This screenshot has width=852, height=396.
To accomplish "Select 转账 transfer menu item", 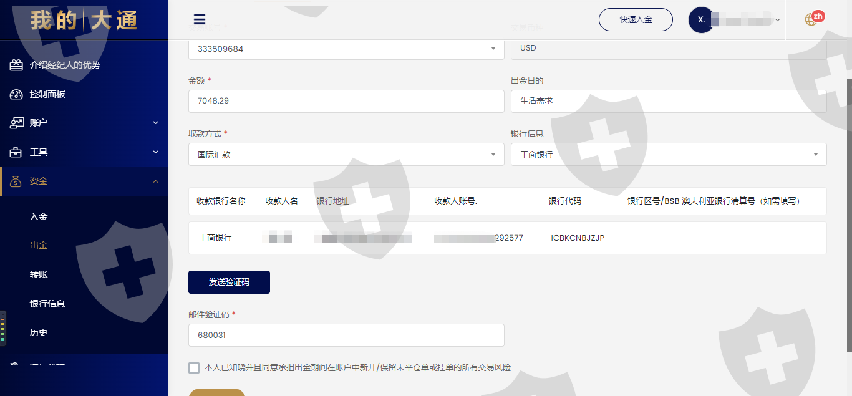I will pos(39,274).
